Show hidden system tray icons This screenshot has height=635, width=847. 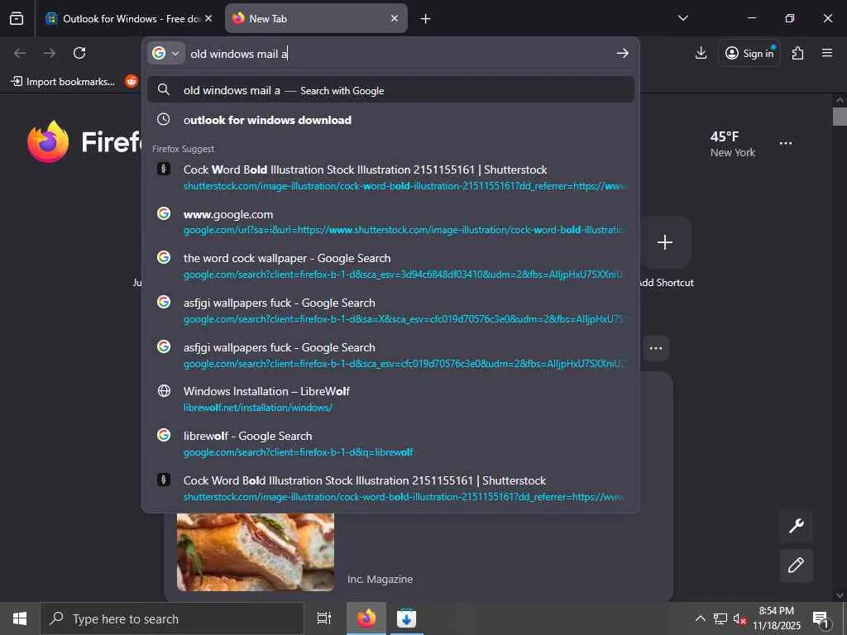[x=700, y=618]
